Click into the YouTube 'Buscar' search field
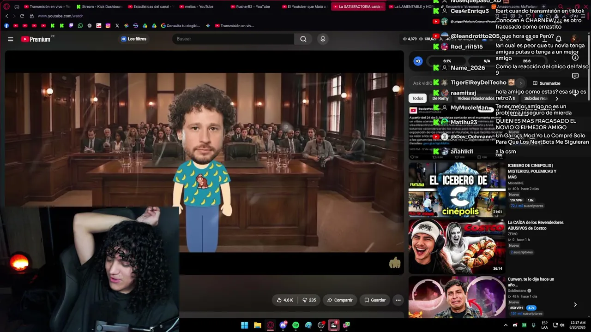 (233, 39)
